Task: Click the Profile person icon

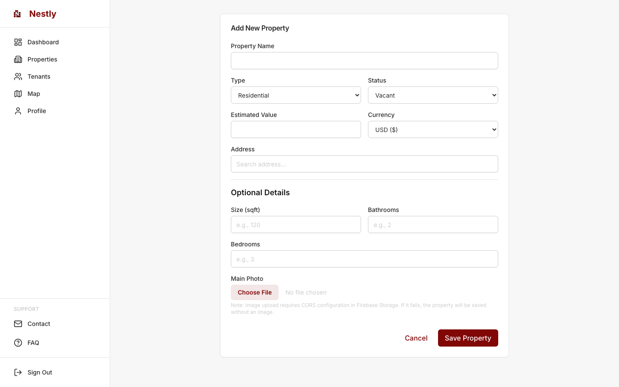Action: (x=18, y=111)
